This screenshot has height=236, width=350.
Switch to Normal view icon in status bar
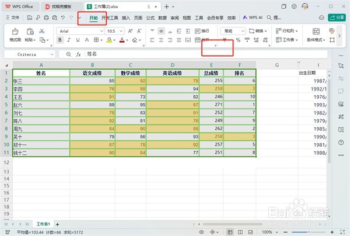pyautogui.click(x=230, y=232)
